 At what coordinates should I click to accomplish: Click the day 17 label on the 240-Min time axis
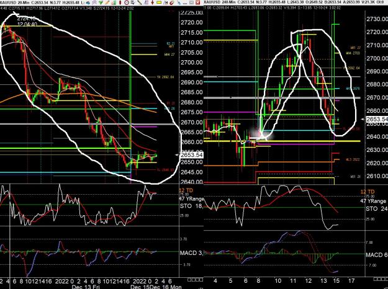(351, 281)
